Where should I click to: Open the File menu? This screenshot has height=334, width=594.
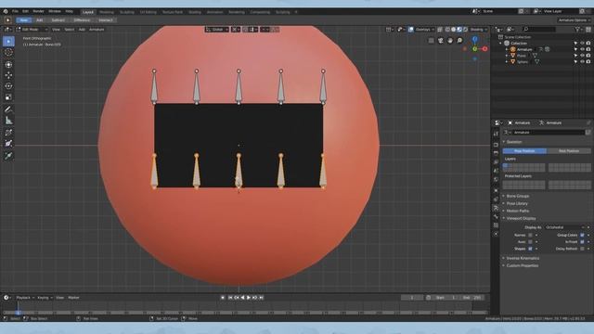point(15,11)
